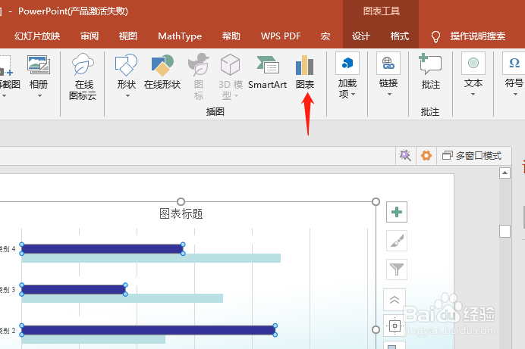Open the Shapes (形状) gallery
This screenshot has height=349, width=525.
coord(126,72)
